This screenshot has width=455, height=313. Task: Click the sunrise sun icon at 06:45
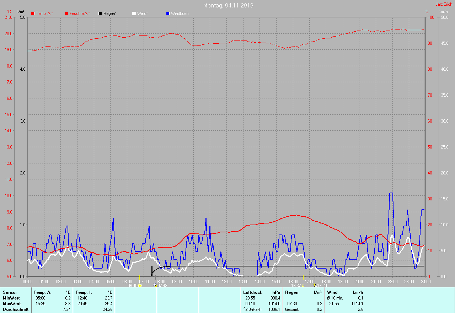click(x=140, y=285)
